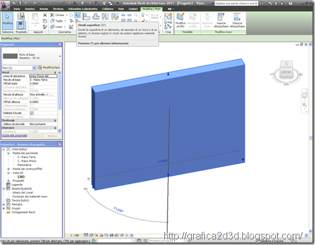Click the Allinea tool icon
Screen dimensions: 315x245
86,16
